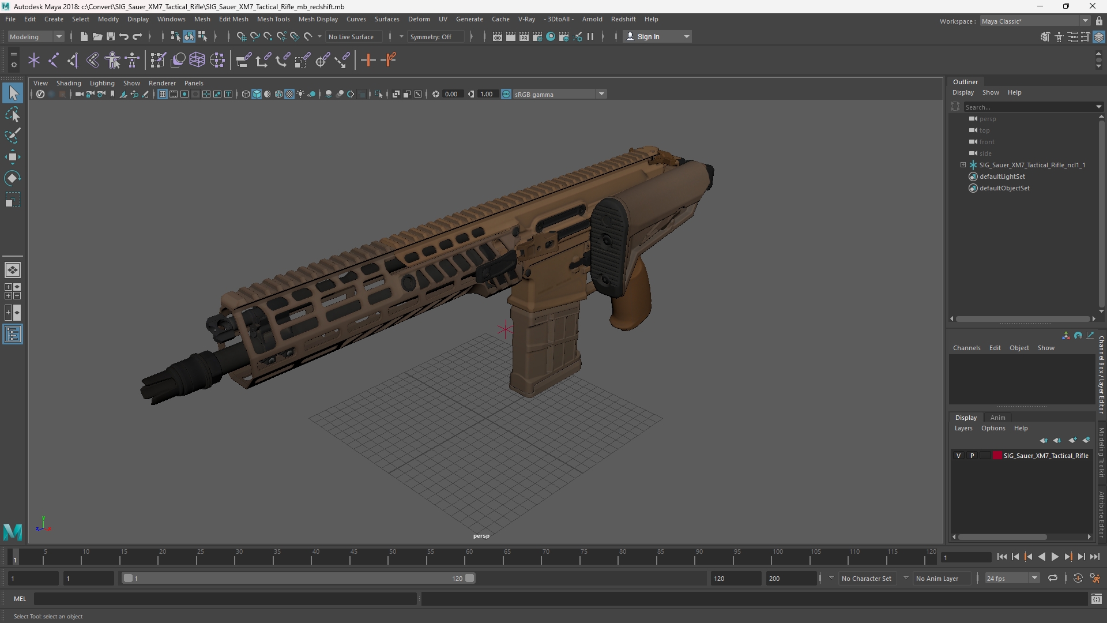Open the Render Settings icon

(537, 36)
